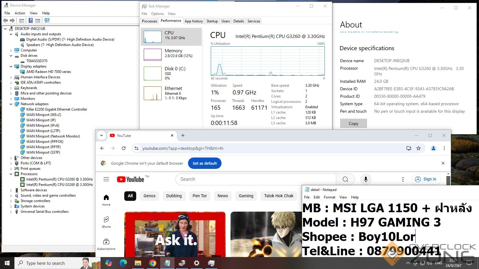Viewport: 479px width, 269px height.
Task: Select Disk 0 (C:) in performance list
Action: (x=171, y=73)
